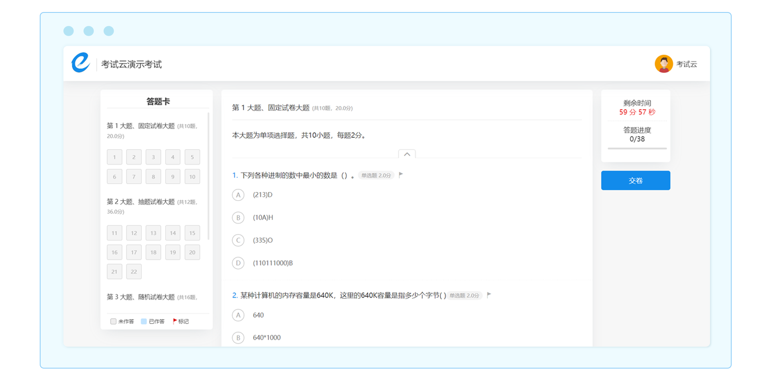Flag question 1 with the marker icon
Viewport: 771px width, 381px height.
click(401, 175)
